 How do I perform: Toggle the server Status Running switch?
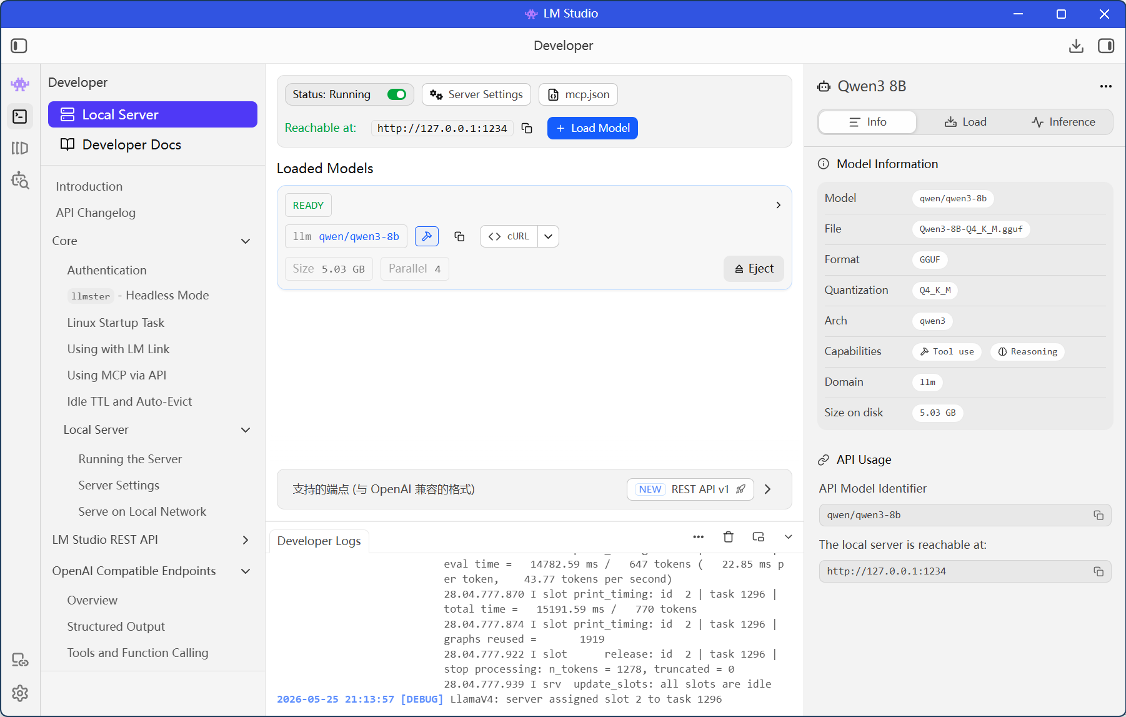tap(397, 94)
